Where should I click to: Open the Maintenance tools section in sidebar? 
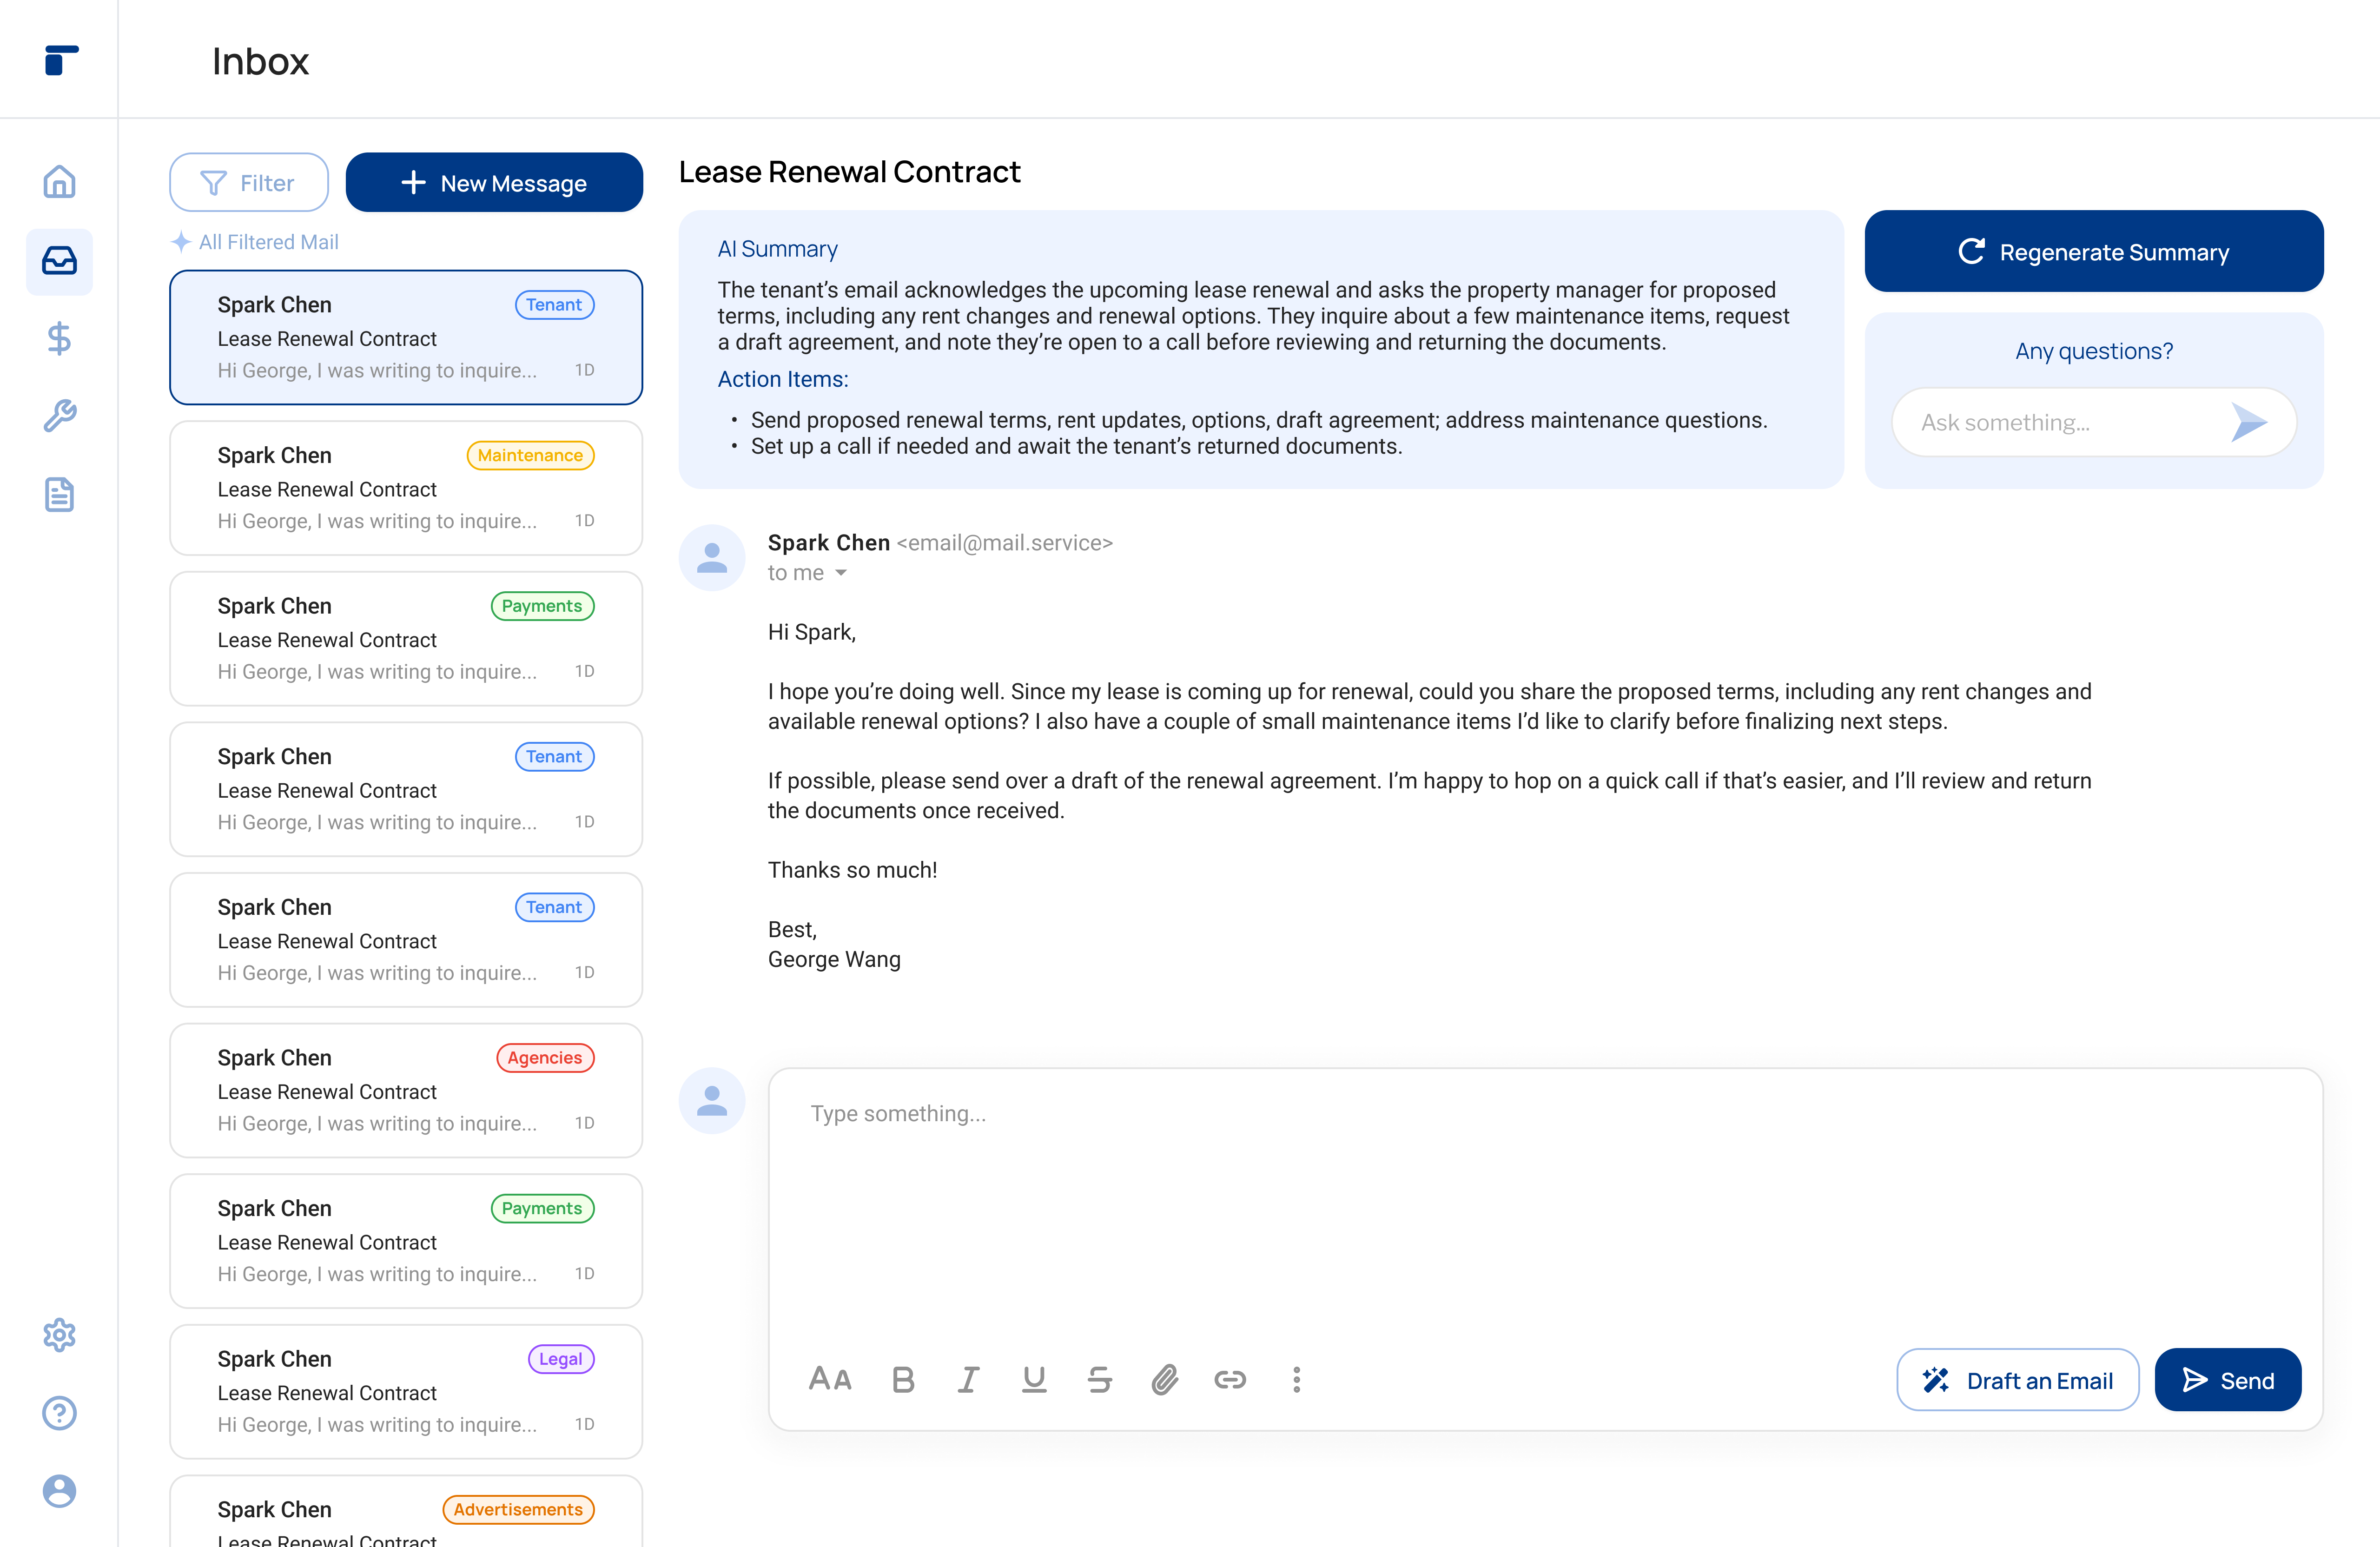click(x=59, y=416)
